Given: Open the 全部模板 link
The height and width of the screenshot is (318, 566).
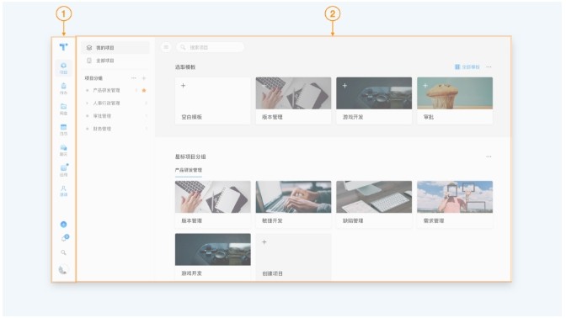Looking at the screenshot, I should click(x=467, y=67).
